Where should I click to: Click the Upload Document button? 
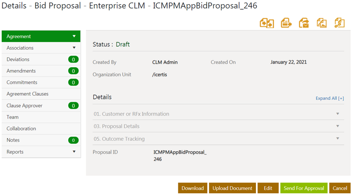coord(232,188)
